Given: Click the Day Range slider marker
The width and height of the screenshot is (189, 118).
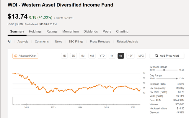Looking at the screenshot, I should (177, 78).
